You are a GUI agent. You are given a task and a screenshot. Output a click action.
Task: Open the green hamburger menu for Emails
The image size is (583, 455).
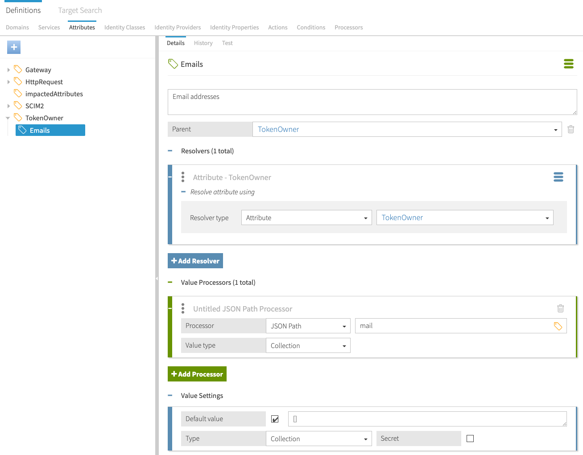click(568, 64)
